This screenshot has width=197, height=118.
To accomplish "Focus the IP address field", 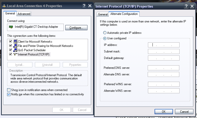I will tap(164, 45).
